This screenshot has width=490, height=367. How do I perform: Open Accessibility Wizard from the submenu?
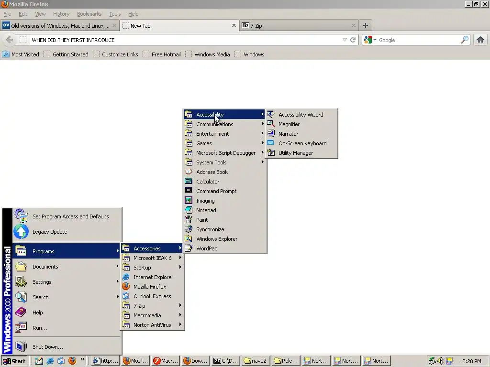coord(301,115)
